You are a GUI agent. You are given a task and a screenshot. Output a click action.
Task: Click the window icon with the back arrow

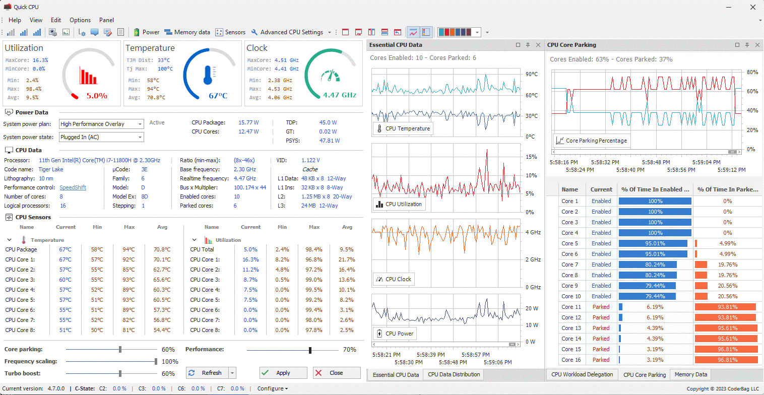point(398,32)
